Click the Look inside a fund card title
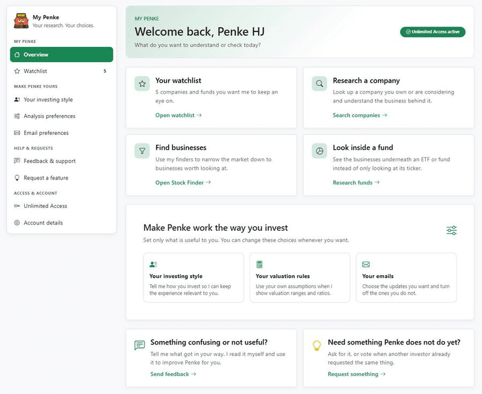482x394 pixels. 363,148
